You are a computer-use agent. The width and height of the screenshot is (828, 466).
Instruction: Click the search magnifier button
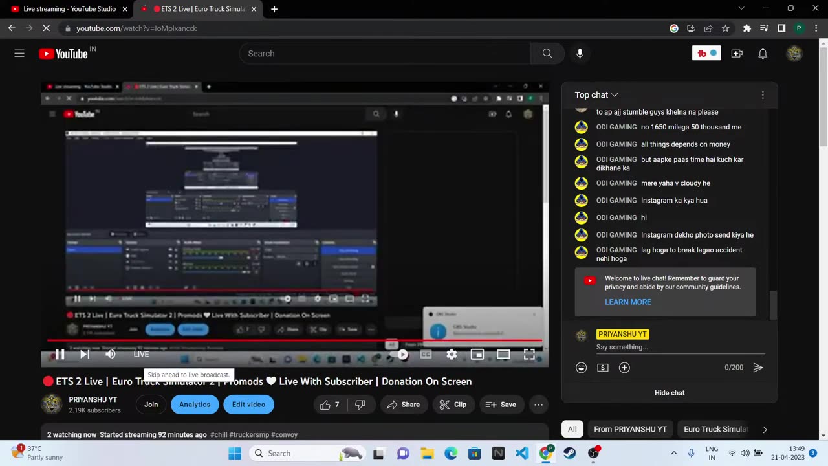pos(547,54)
